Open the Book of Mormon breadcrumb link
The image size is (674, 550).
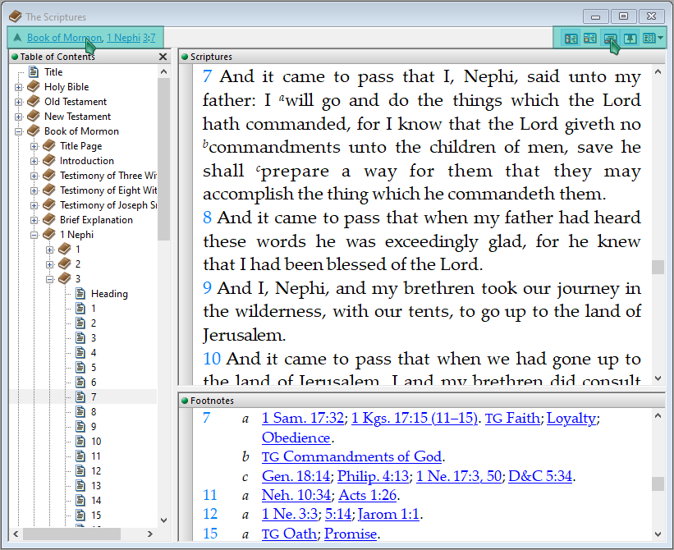pyautogui.click(x=65, y=38)
